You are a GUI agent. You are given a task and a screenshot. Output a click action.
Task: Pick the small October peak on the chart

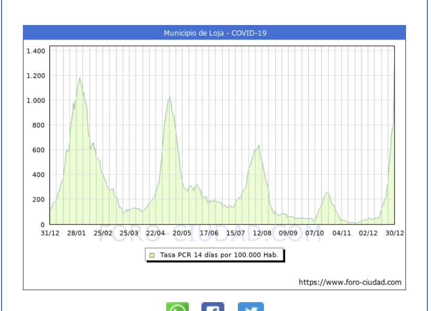[327, 194]
